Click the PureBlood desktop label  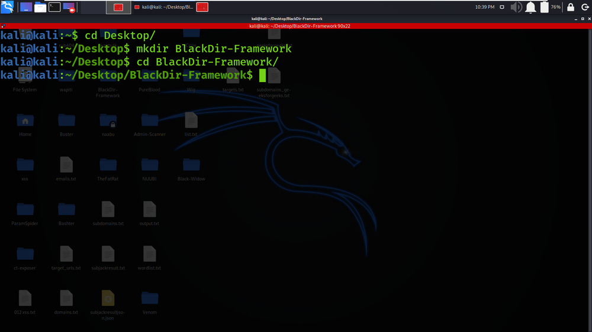(x=150, y=90)
